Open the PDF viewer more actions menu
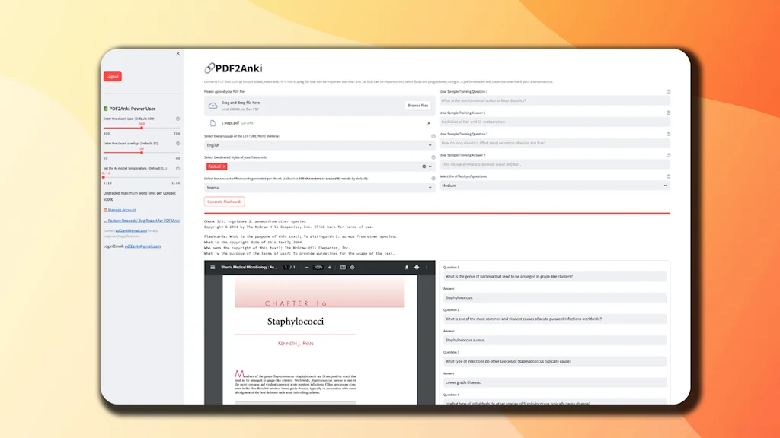The width and height of the screenshot is (780, 438). point(427,268)
